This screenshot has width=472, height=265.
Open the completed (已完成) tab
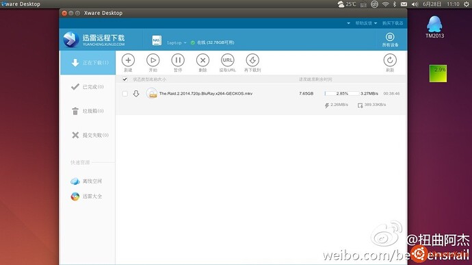point(88,87)
